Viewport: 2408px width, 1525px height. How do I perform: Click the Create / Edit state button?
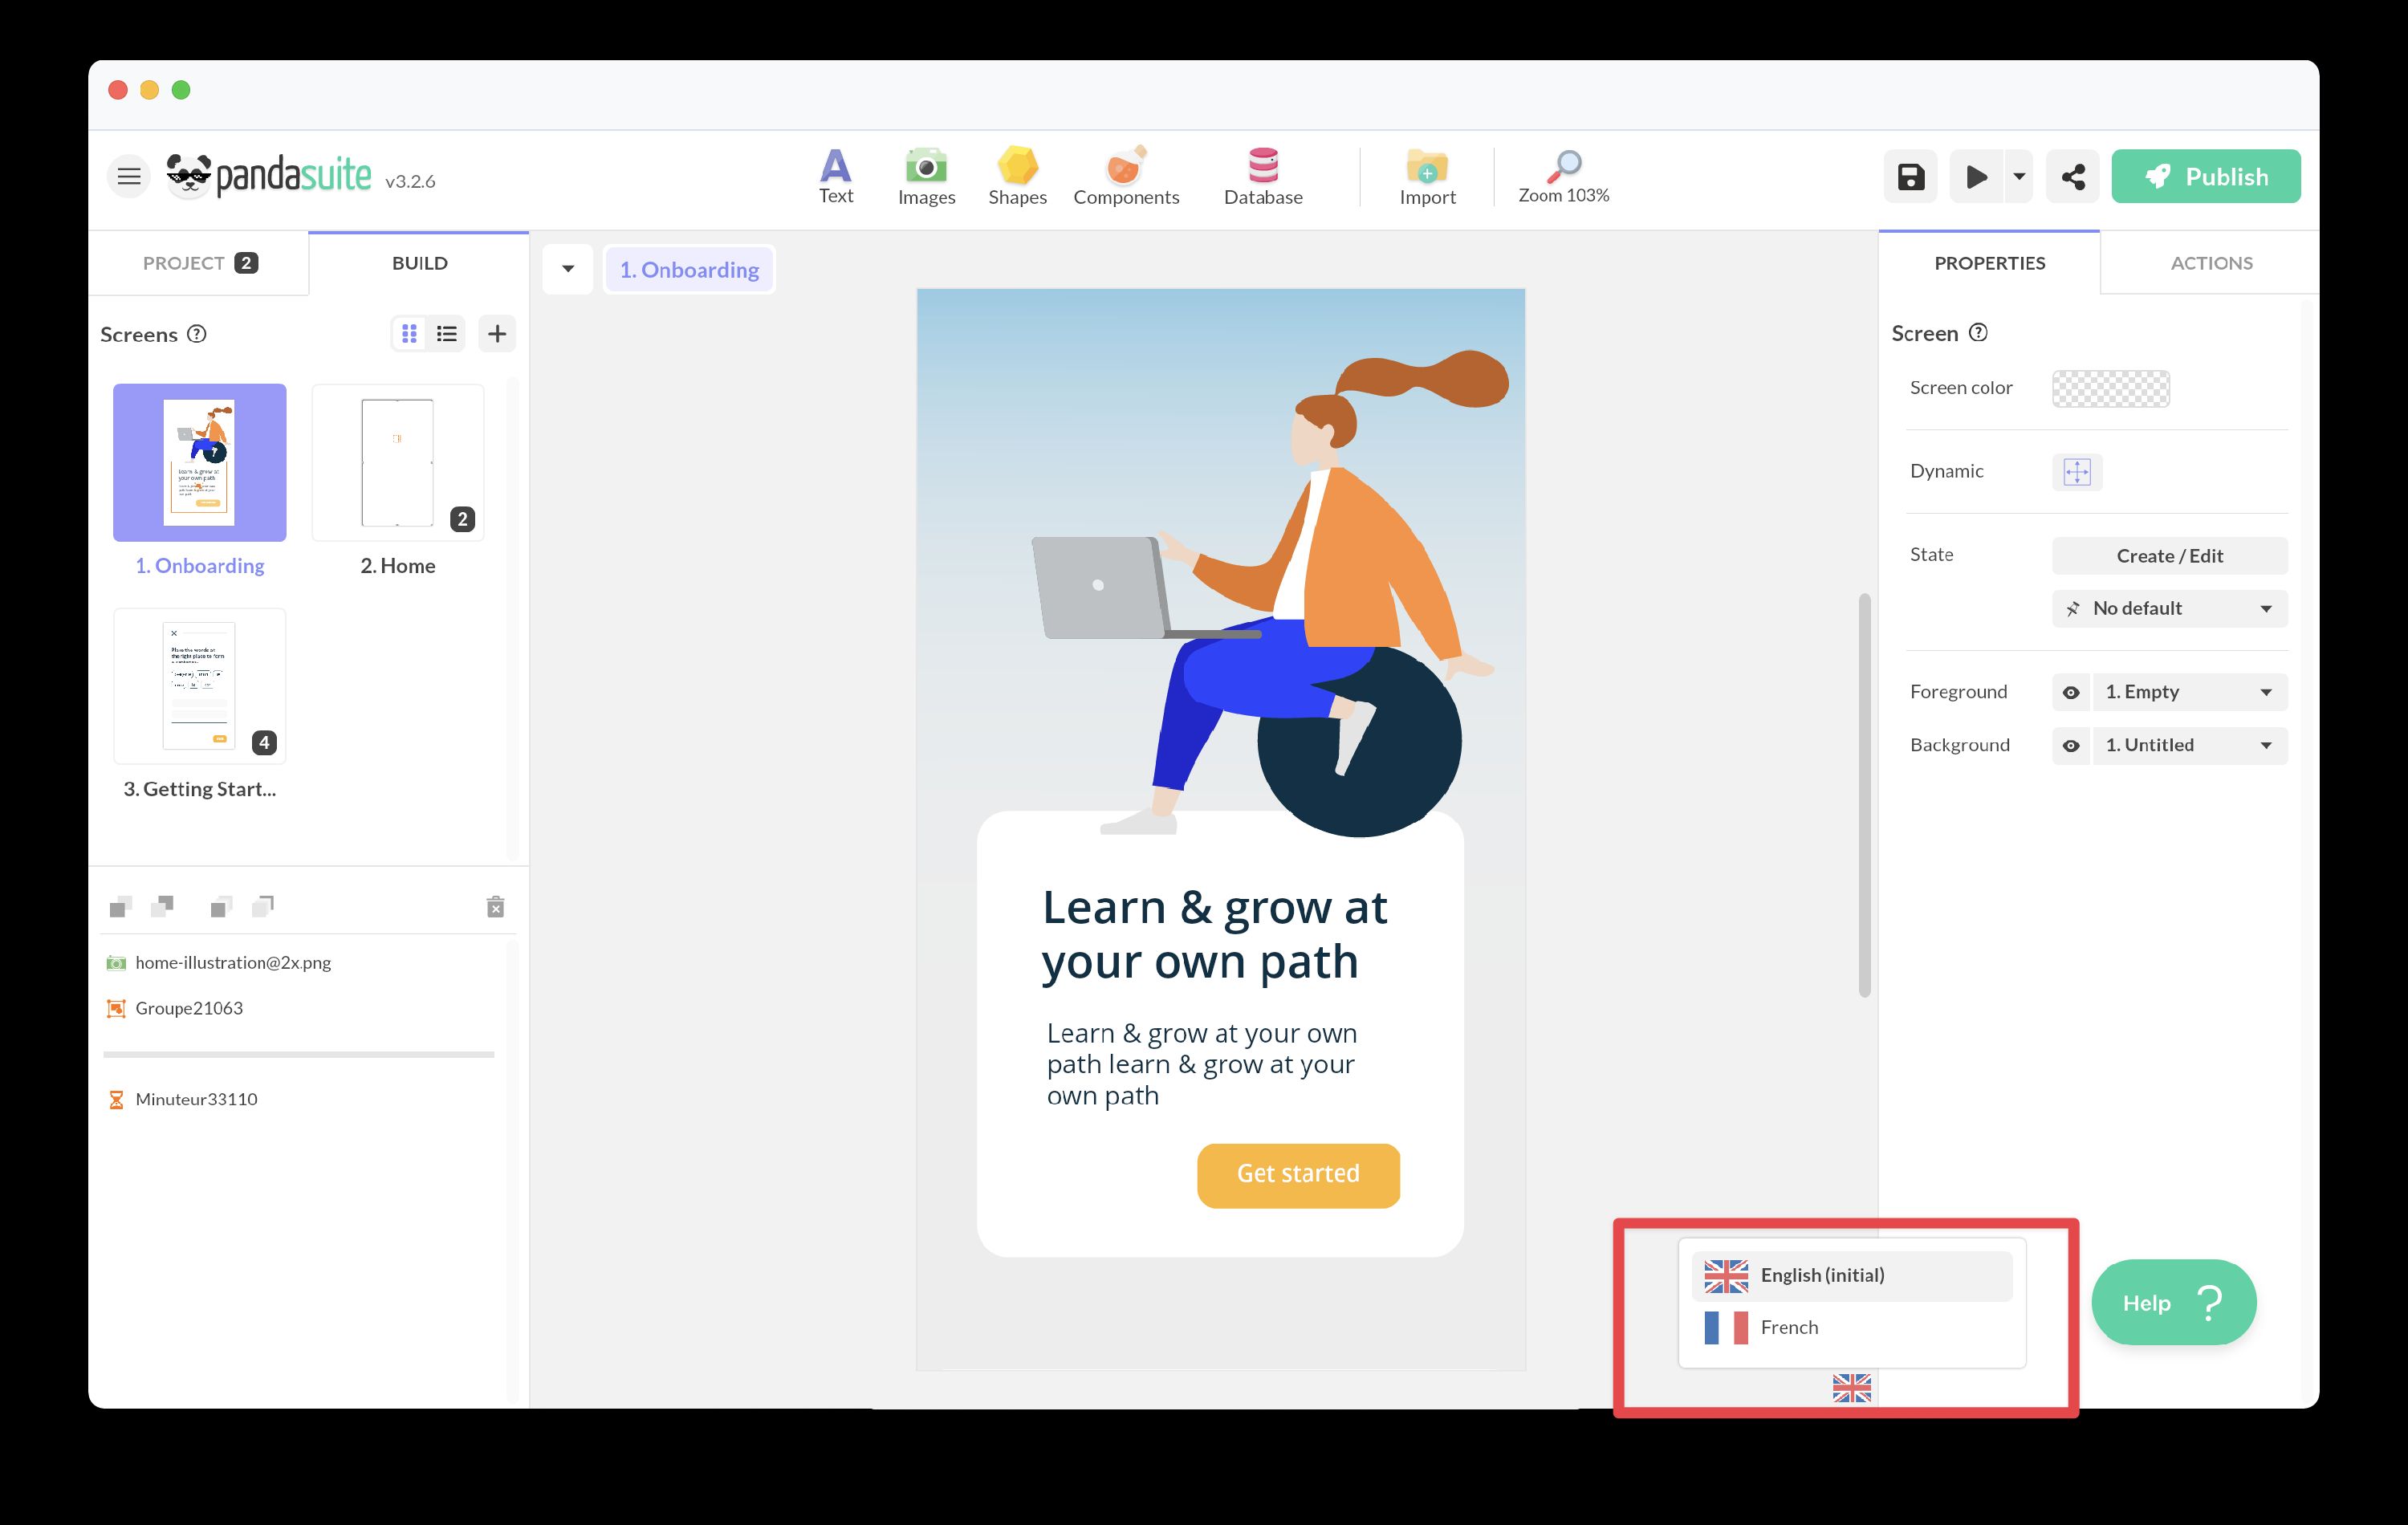click(2169, 556)
